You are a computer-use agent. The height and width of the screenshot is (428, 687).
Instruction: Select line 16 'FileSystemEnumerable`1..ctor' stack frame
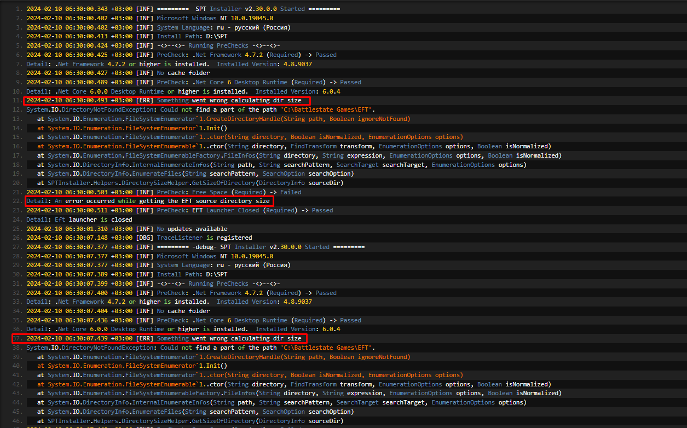[294, 146]
